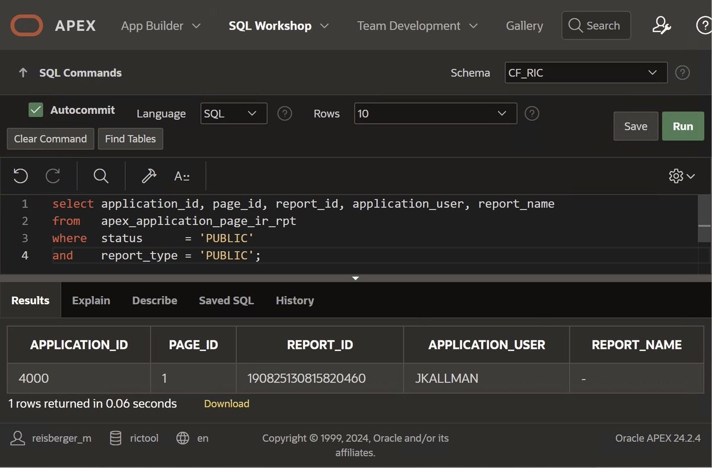Click the database icon beside rictool
This screenshot has width=712, height=468.
pyautogui.click(x=116, y=438)
